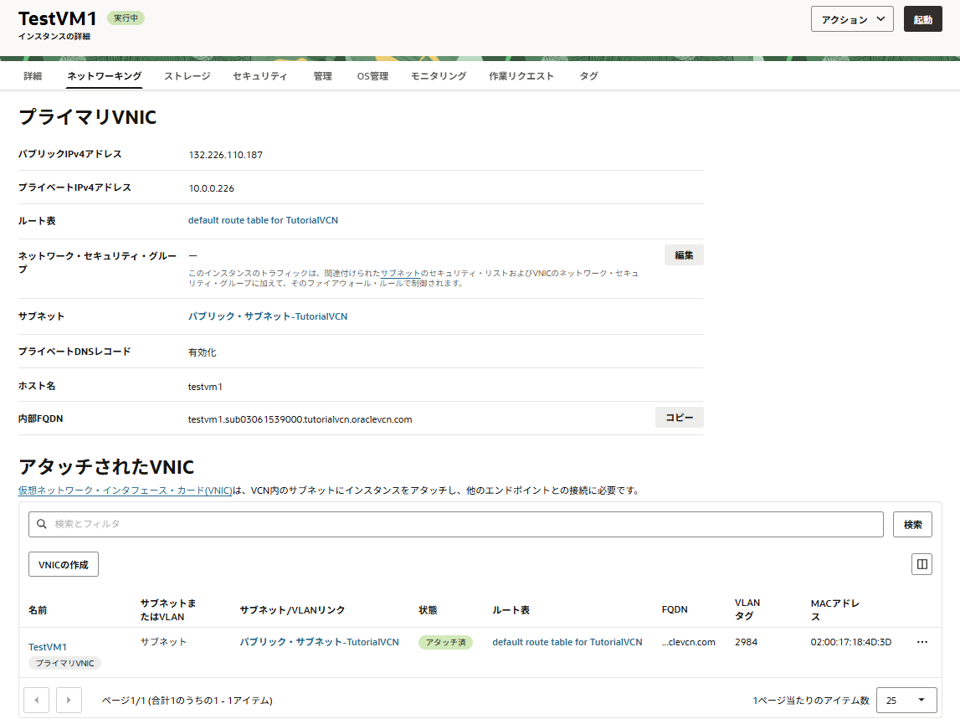Click the 仮想ネットワーク・インタフェース・カード(VNIC) help link
The width and height of the screenshot is (960, 719).
[124, 490]
